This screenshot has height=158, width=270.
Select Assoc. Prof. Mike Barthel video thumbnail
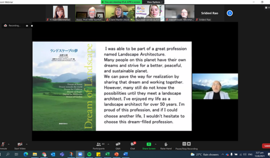pyautogui.click(x=90, y=13)
